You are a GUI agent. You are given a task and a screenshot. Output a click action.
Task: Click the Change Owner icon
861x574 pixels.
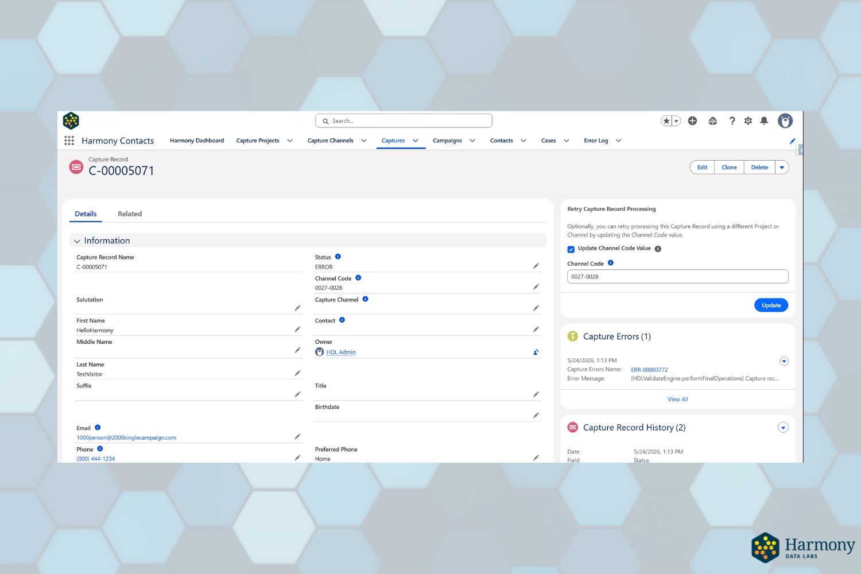pyautogui.click(x=536, y=352)
